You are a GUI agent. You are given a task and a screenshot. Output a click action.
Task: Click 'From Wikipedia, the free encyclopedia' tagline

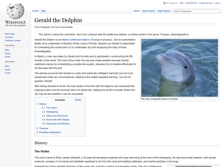click(x=53, y=27)
